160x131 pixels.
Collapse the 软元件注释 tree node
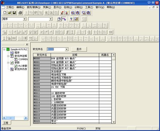(8, 56)
